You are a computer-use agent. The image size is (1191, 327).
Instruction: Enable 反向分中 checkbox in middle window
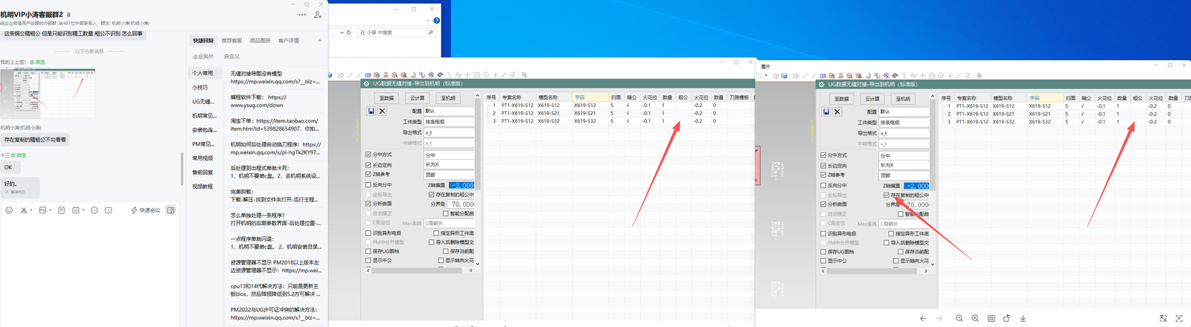click(x=368, y=185)
